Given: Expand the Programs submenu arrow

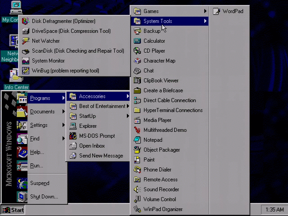Looking at the screenshot, I should 63,98.
